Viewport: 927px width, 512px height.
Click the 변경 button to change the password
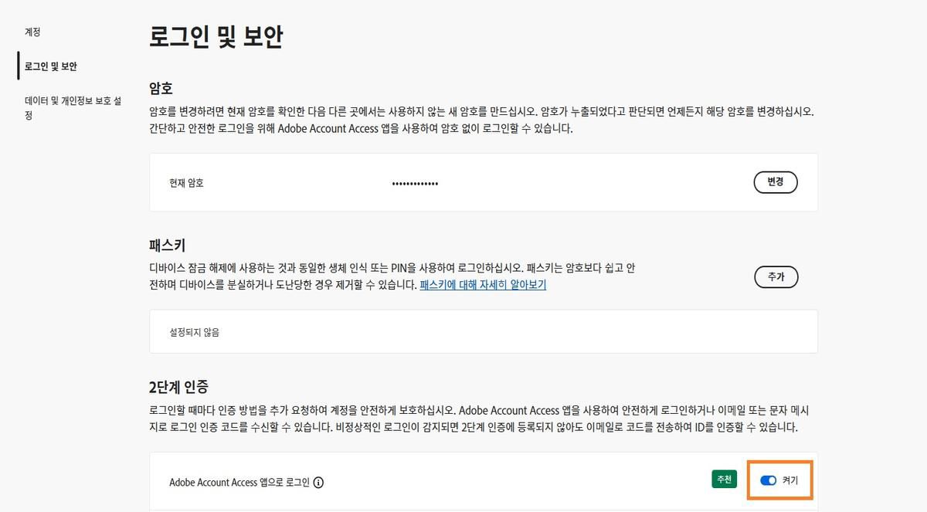tap(776, 182)
